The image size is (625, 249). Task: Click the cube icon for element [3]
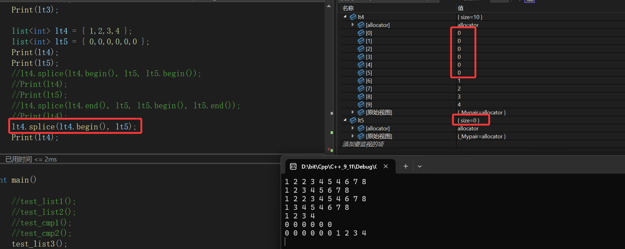(361, 57)
